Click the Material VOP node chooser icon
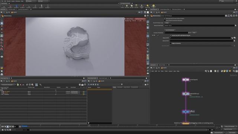Viewport: 238px width, 134px height. click(235, 38)
